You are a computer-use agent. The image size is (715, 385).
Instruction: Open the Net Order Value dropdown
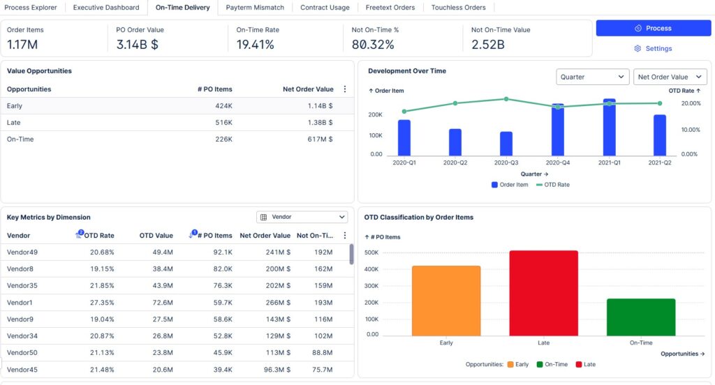670,77
